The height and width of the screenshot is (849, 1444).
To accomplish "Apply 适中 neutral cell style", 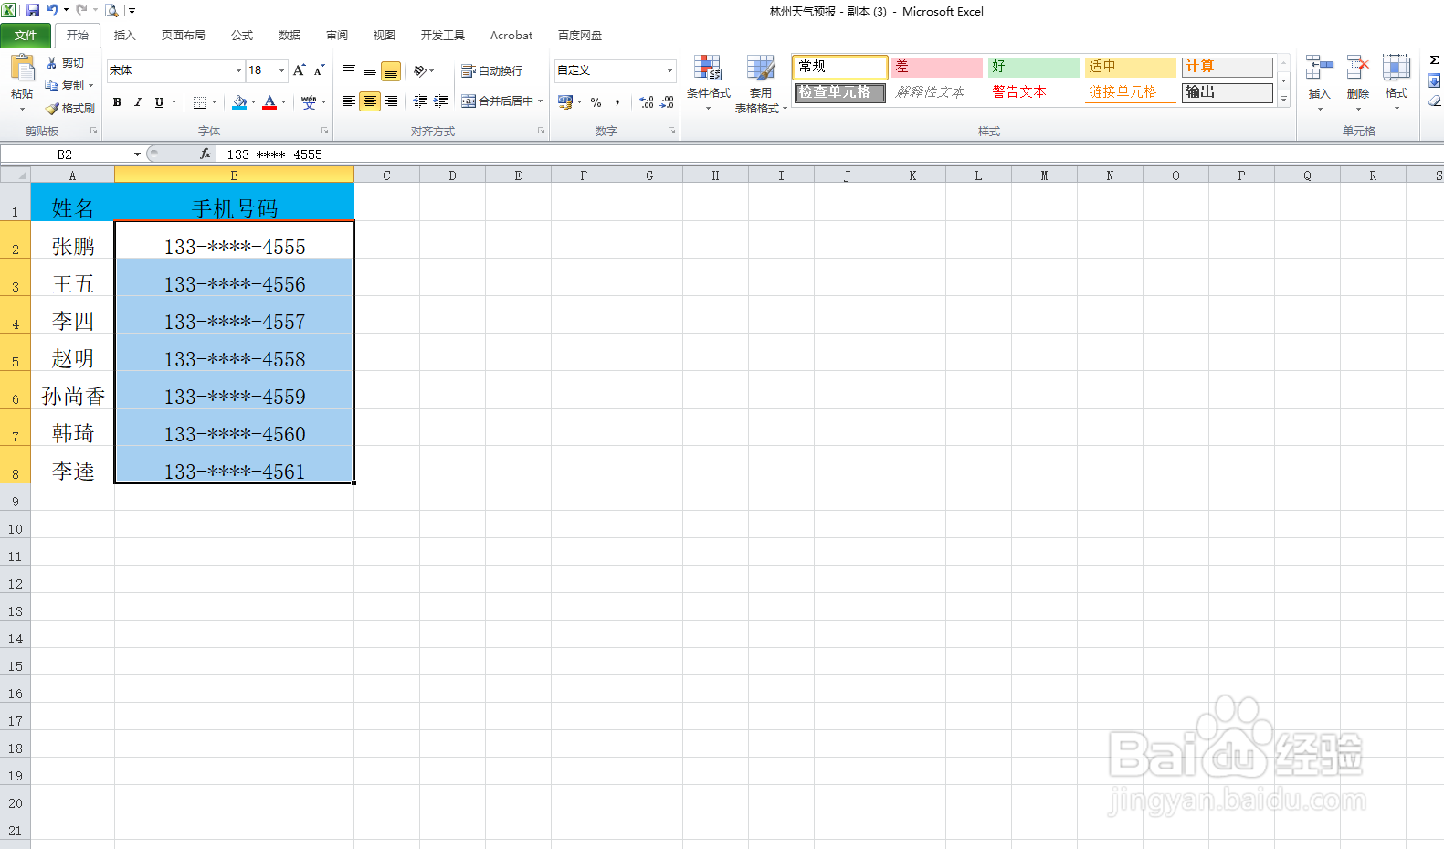I will tap(1131, 67).
